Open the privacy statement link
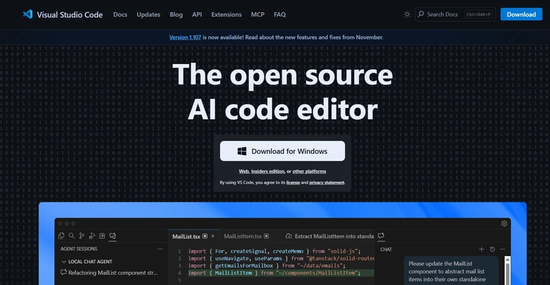The height and width of the screenshot is (285, 550). tap(327, 183)
